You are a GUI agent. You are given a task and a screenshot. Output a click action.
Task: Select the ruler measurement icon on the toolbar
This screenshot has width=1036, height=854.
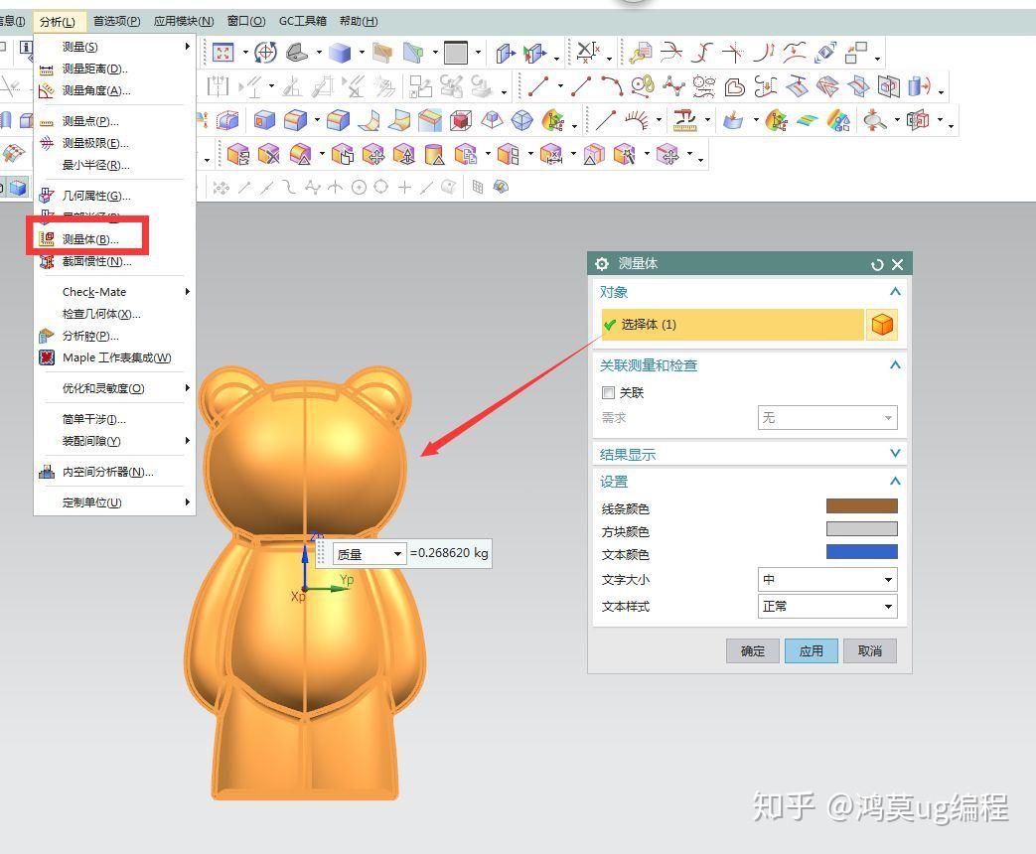(x=683, y=121)
